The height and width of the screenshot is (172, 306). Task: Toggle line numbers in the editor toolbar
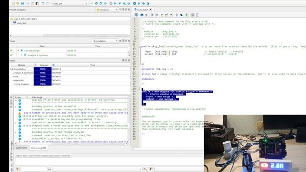click(x=193, y=15)
